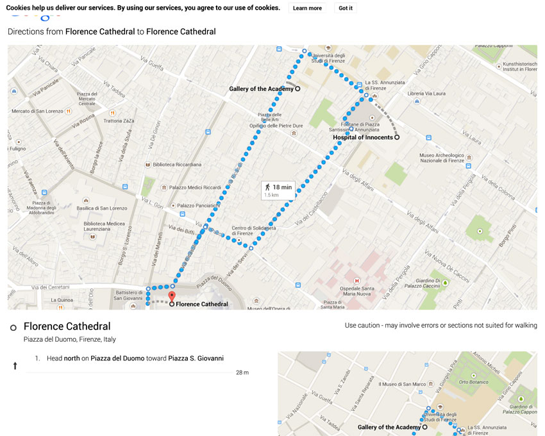Open the small Gallery of the Academy map thumbnail
The image size is (545, 436).
[407, 394]
